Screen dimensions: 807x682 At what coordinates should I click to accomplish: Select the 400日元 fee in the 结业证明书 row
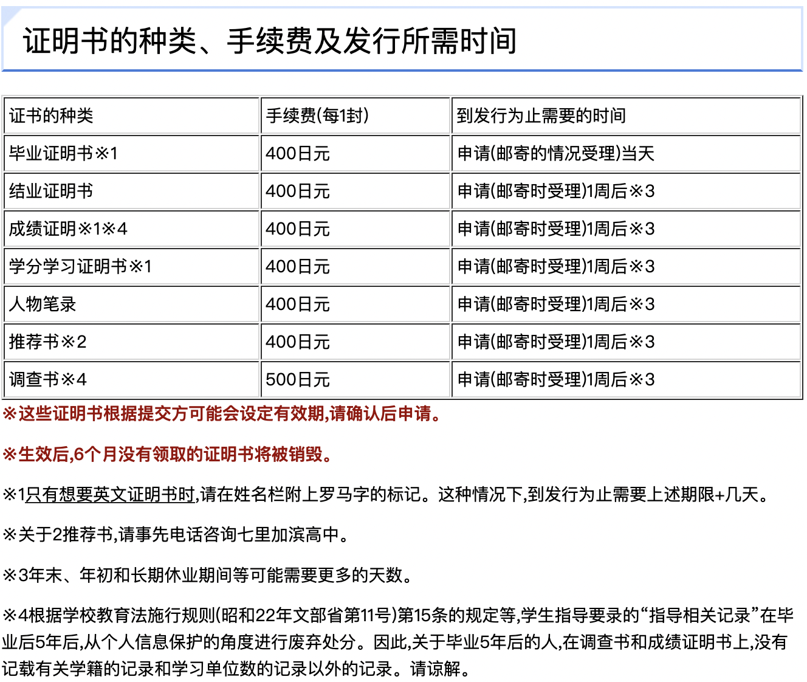[355, 191]
